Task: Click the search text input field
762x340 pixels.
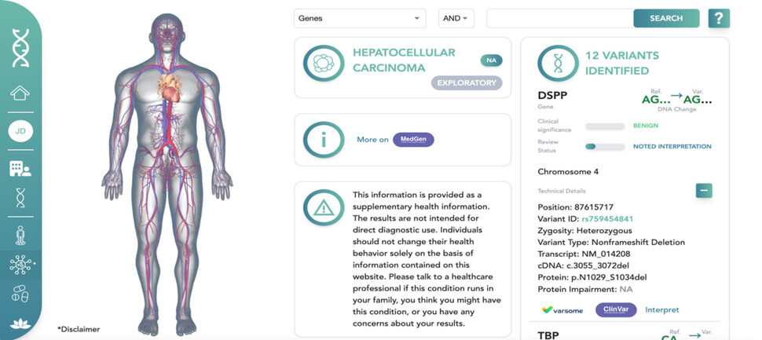Action: (559, 18)
